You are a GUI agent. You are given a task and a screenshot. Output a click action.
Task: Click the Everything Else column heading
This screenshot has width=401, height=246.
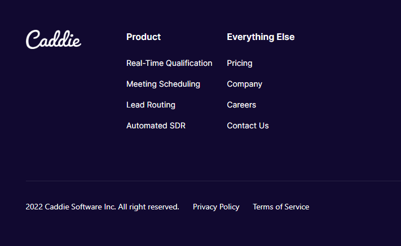[261, 37]
